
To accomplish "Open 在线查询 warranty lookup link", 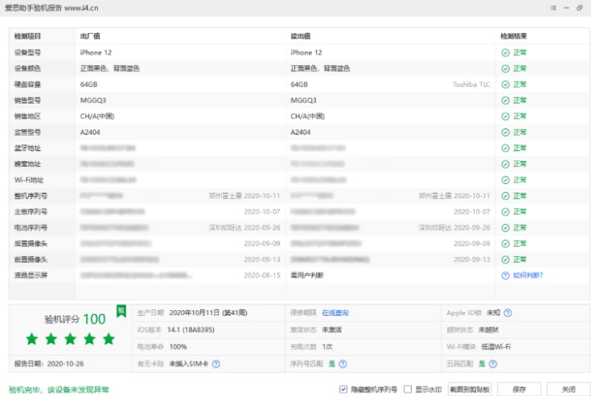I will 335,312.
